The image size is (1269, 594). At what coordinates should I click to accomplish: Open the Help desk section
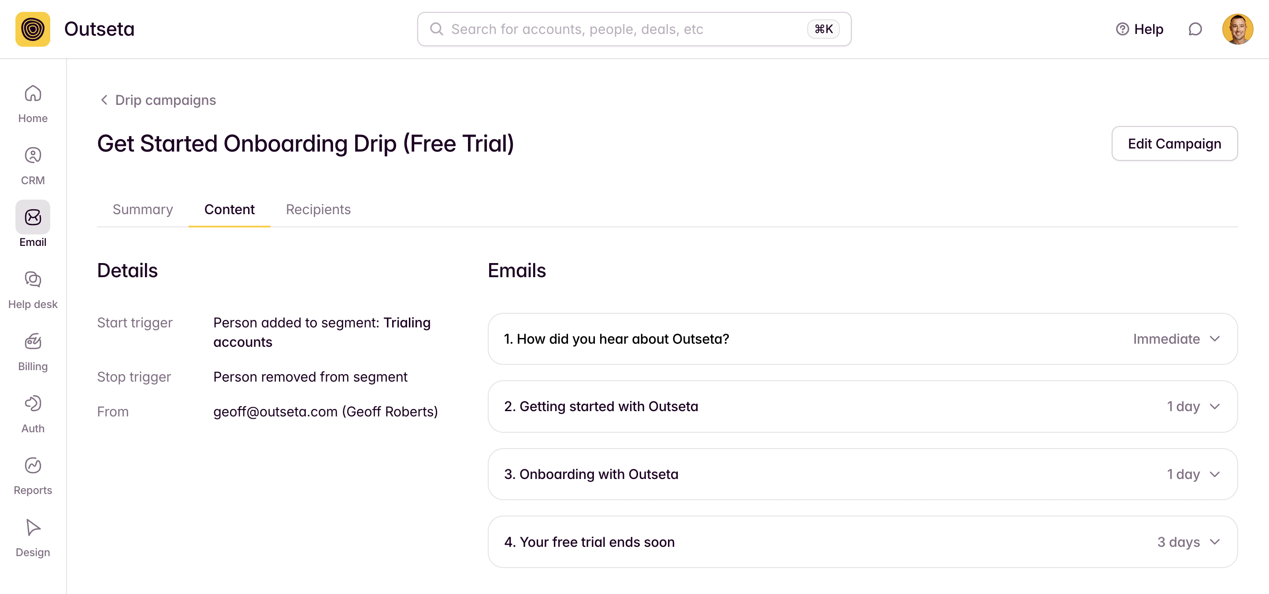(33, 290)
